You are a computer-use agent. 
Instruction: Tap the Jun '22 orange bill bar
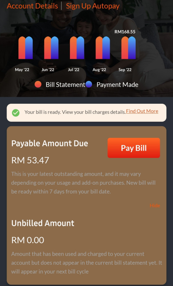click(48, 48)
